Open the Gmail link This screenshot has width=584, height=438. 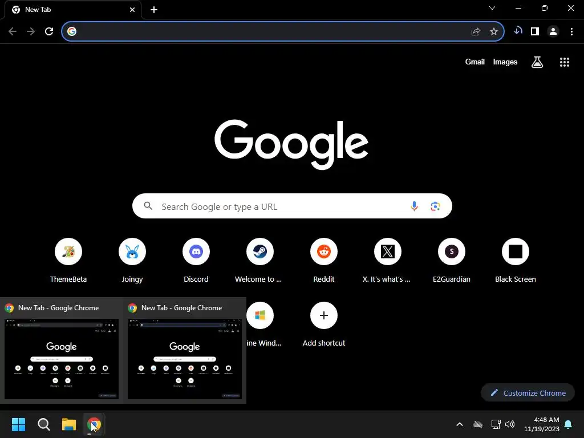(x=475, y=62)
